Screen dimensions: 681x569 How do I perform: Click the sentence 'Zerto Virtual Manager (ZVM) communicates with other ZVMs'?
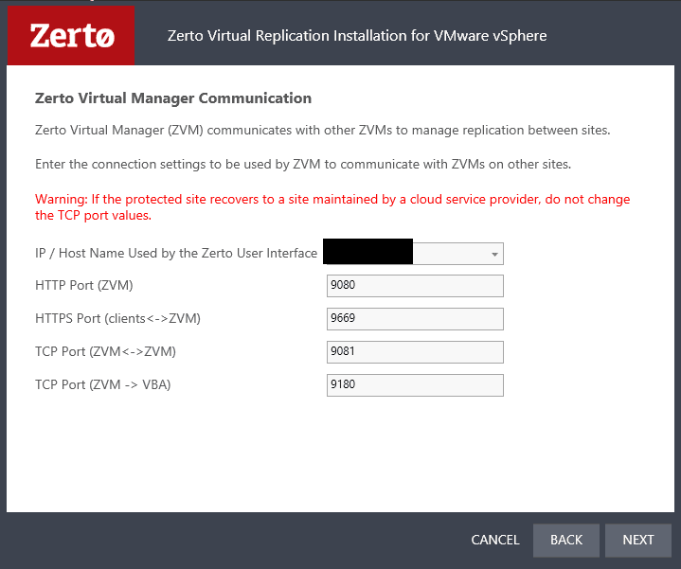(322, 131)
